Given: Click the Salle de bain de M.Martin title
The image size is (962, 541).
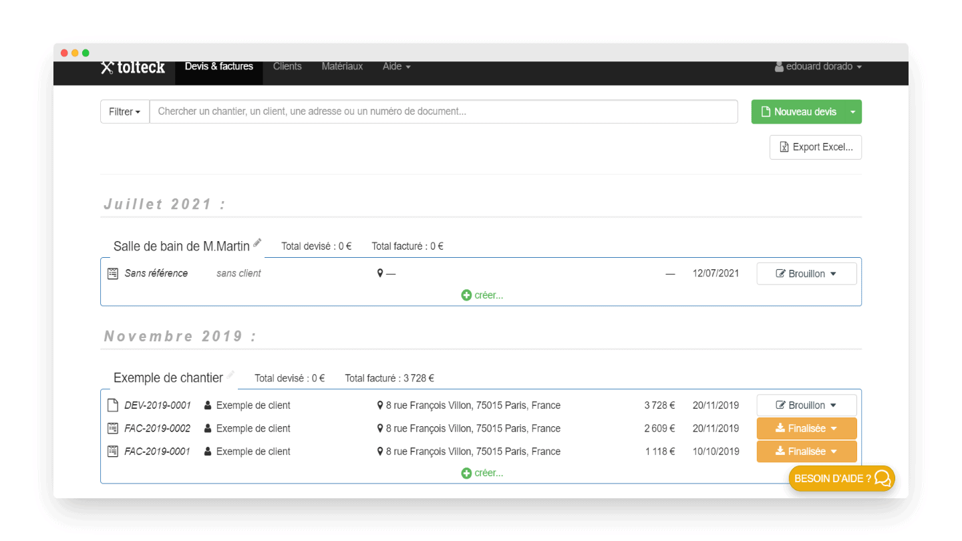Looking at the screenshot, I should coord(182,246).
